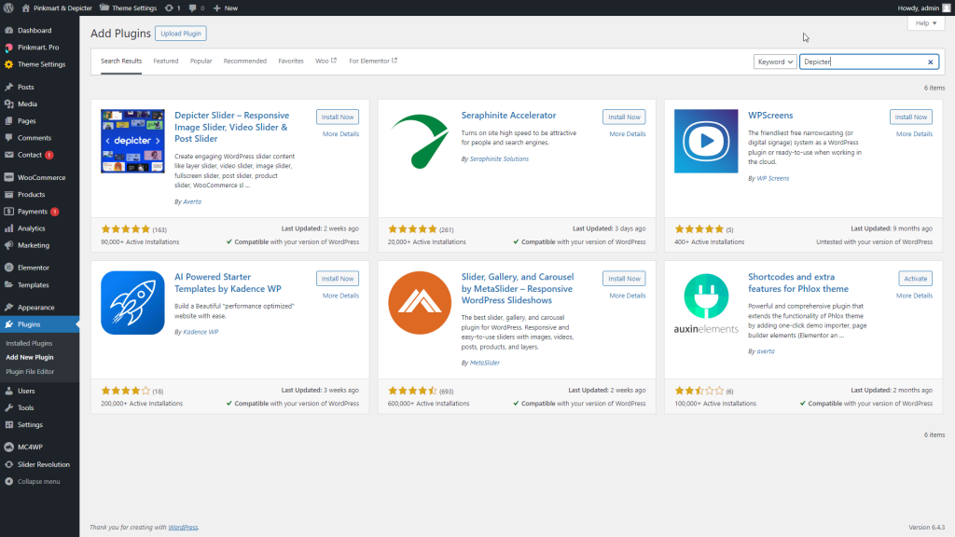
Task: Click the New plus icon in admin bar
Action: 216,7
